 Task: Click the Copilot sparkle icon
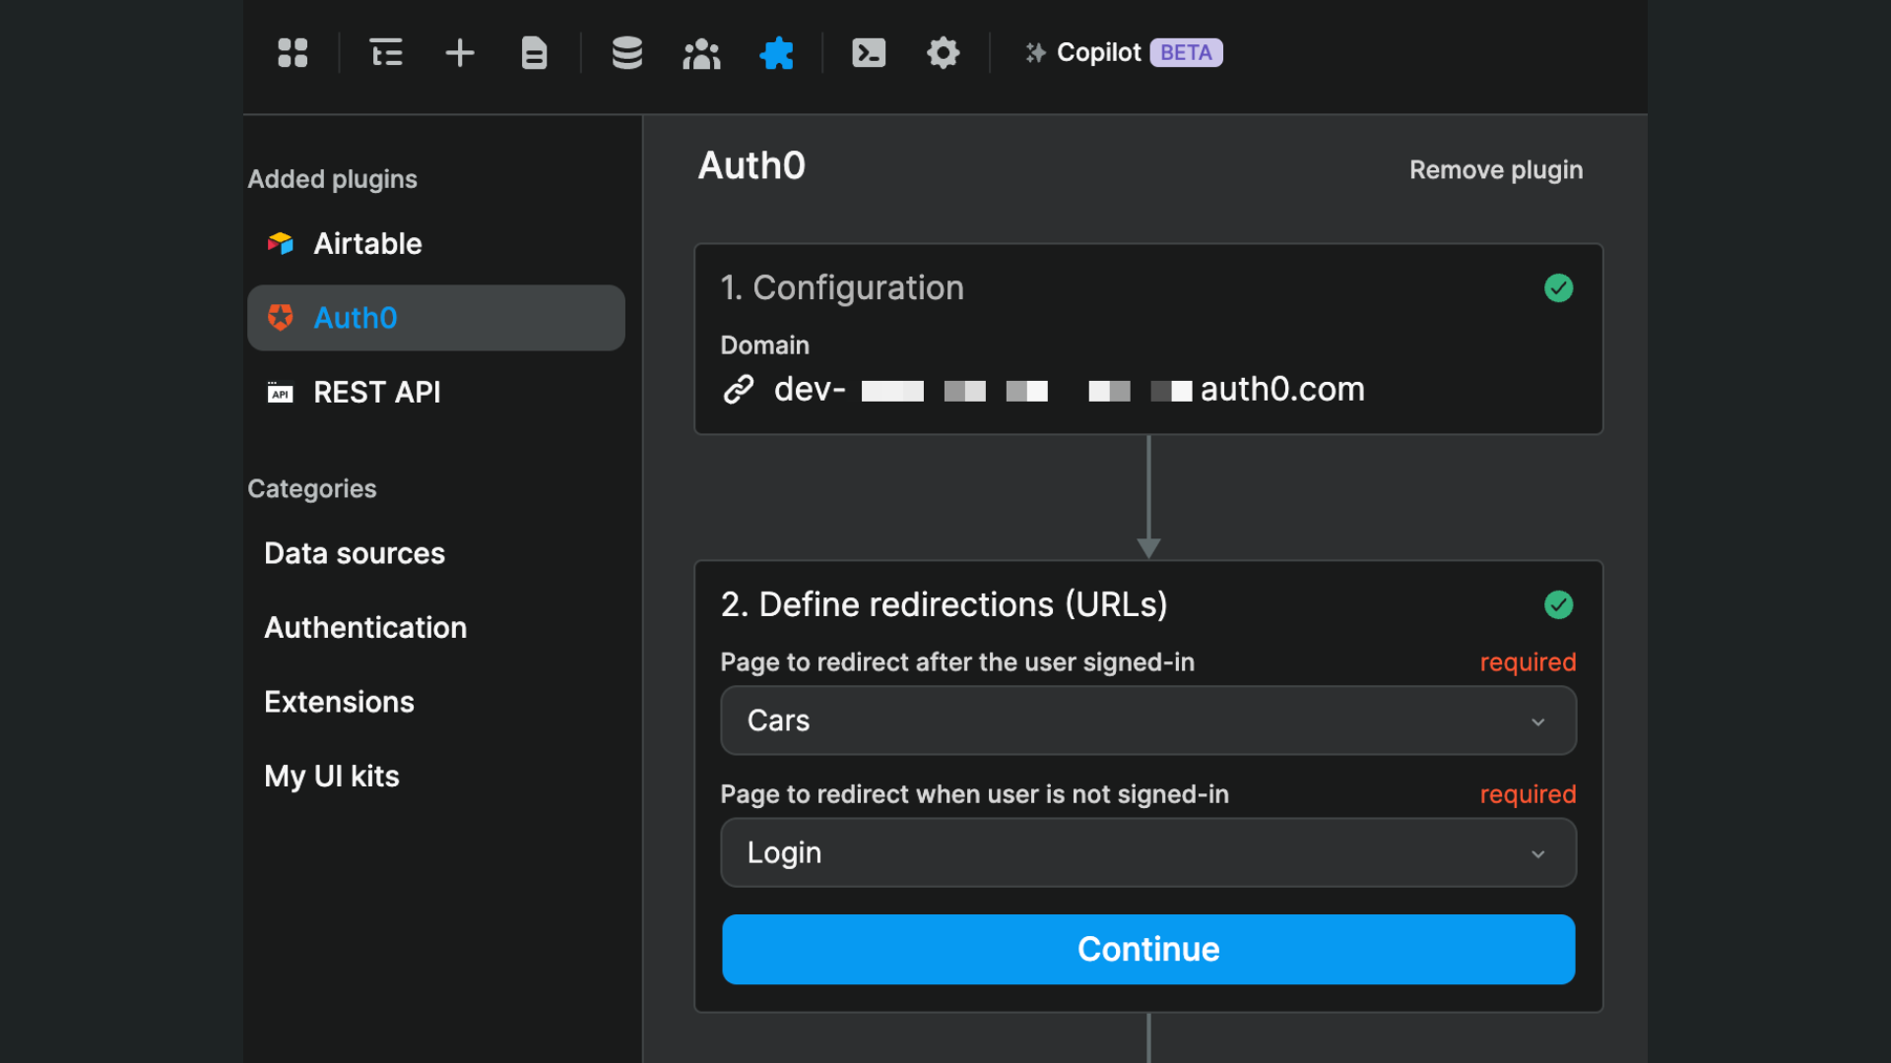click(x=1035, y=52)
